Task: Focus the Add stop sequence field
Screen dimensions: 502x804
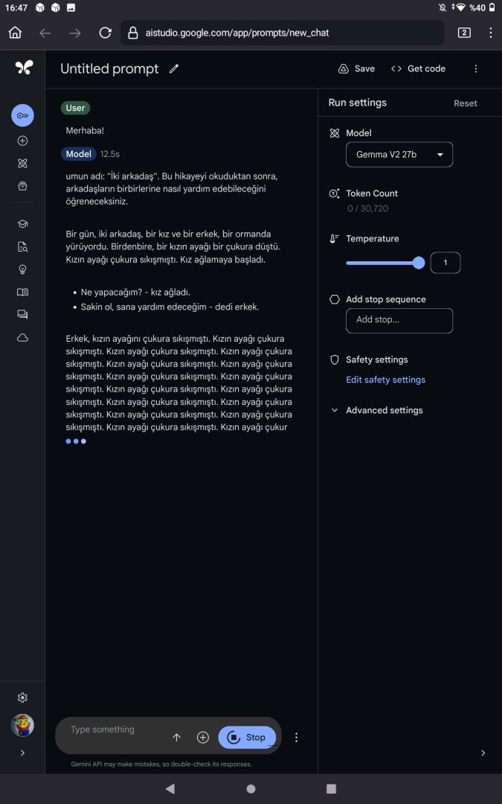Action: point(399,320)
